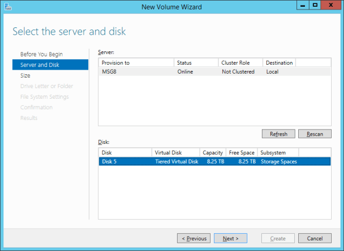Sort disks by Subsystem column
The height and width of the screenshot is (251, 344).
click(x=278, y=152)
